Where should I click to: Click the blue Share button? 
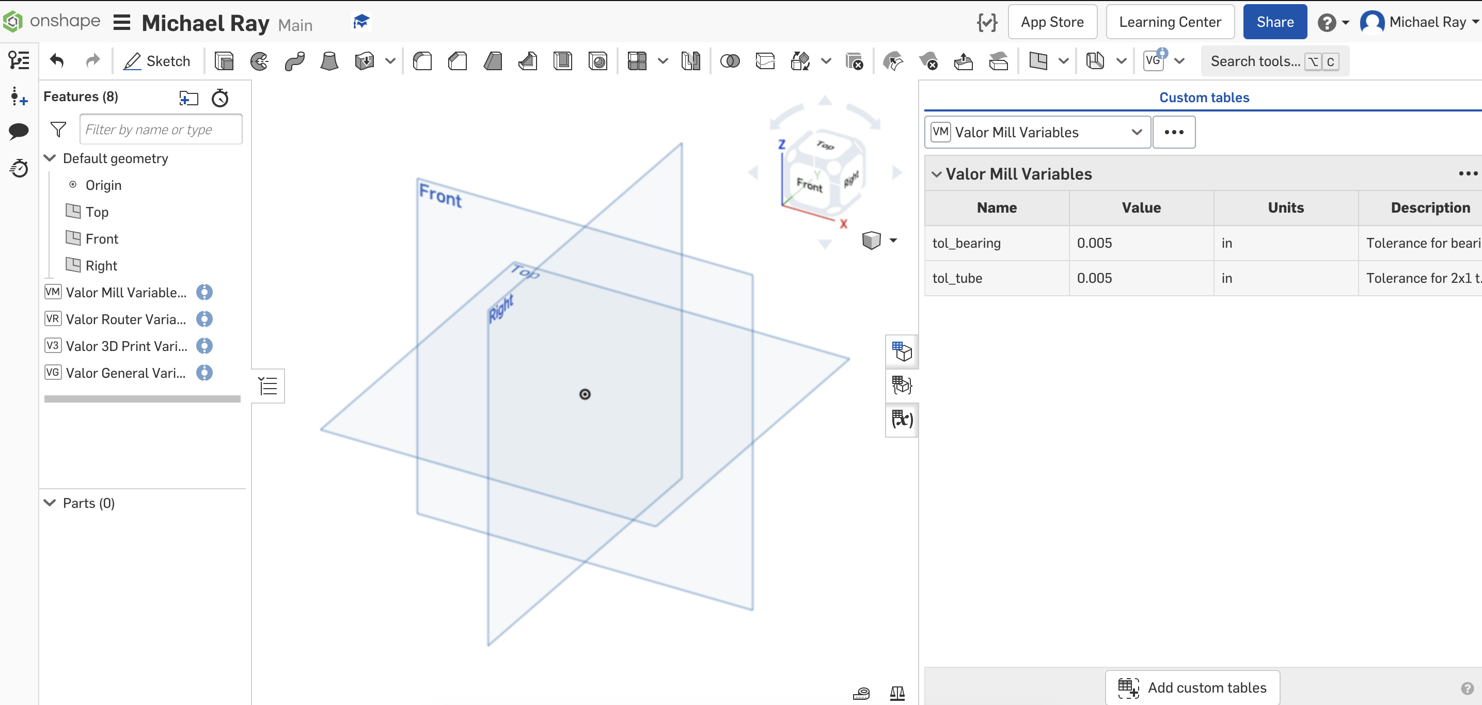[x=1275, y=22]
